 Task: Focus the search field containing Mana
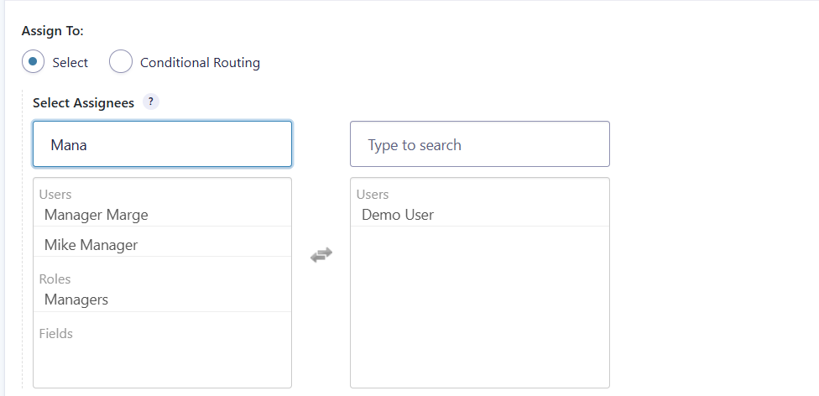[162, 144]
